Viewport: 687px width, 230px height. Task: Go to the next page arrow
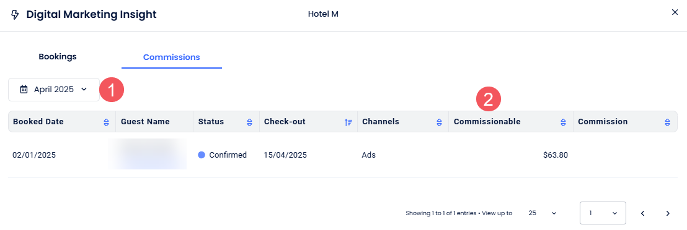(668, 213)
